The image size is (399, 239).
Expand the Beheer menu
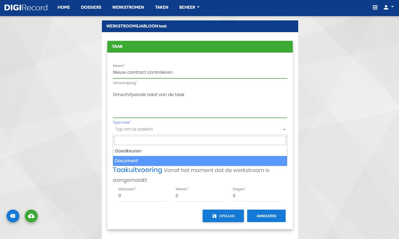(x=189, y=7)
